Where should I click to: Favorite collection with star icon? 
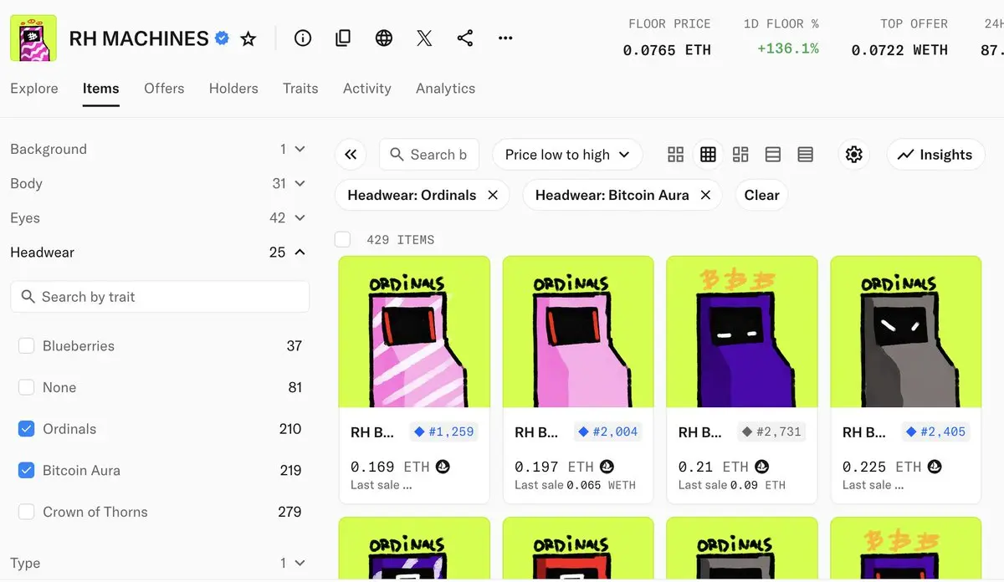coord(248,38)
